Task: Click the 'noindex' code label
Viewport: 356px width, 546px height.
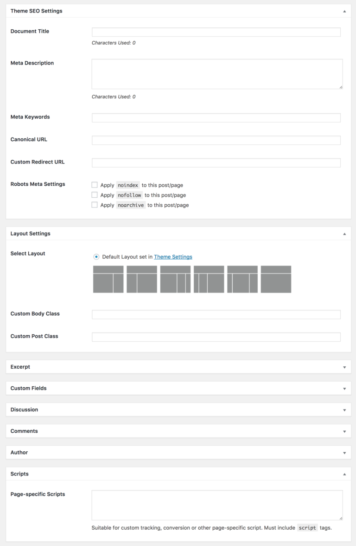Action: [128, 185]
